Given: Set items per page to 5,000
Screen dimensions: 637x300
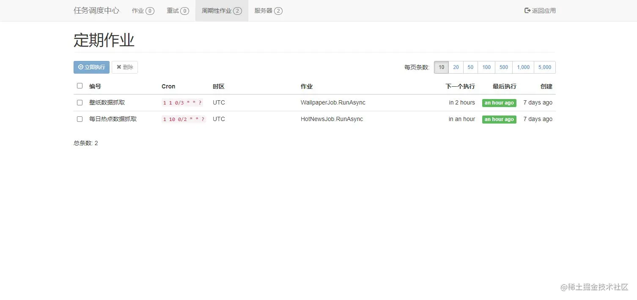Looking at the screenshot, I should pyautogui.click(x=545, y=67).
